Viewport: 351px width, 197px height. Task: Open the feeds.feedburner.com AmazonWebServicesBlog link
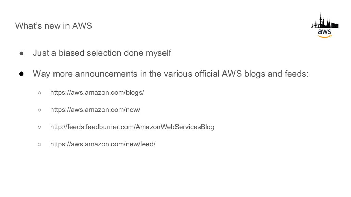132,127
